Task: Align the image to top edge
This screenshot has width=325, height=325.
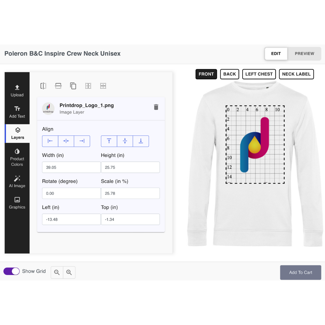Action: coord(109,141)
